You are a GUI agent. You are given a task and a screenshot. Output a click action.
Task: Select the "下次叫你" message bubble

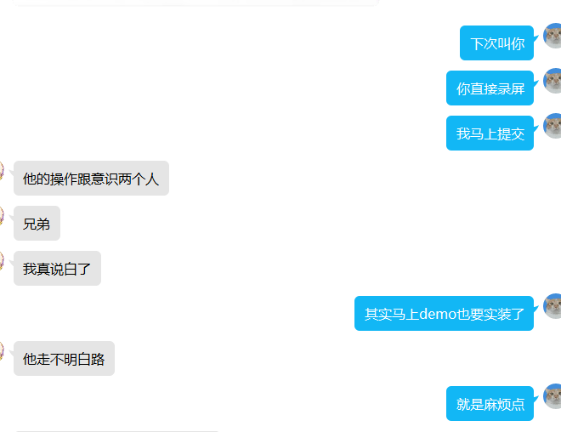(496, 43)
